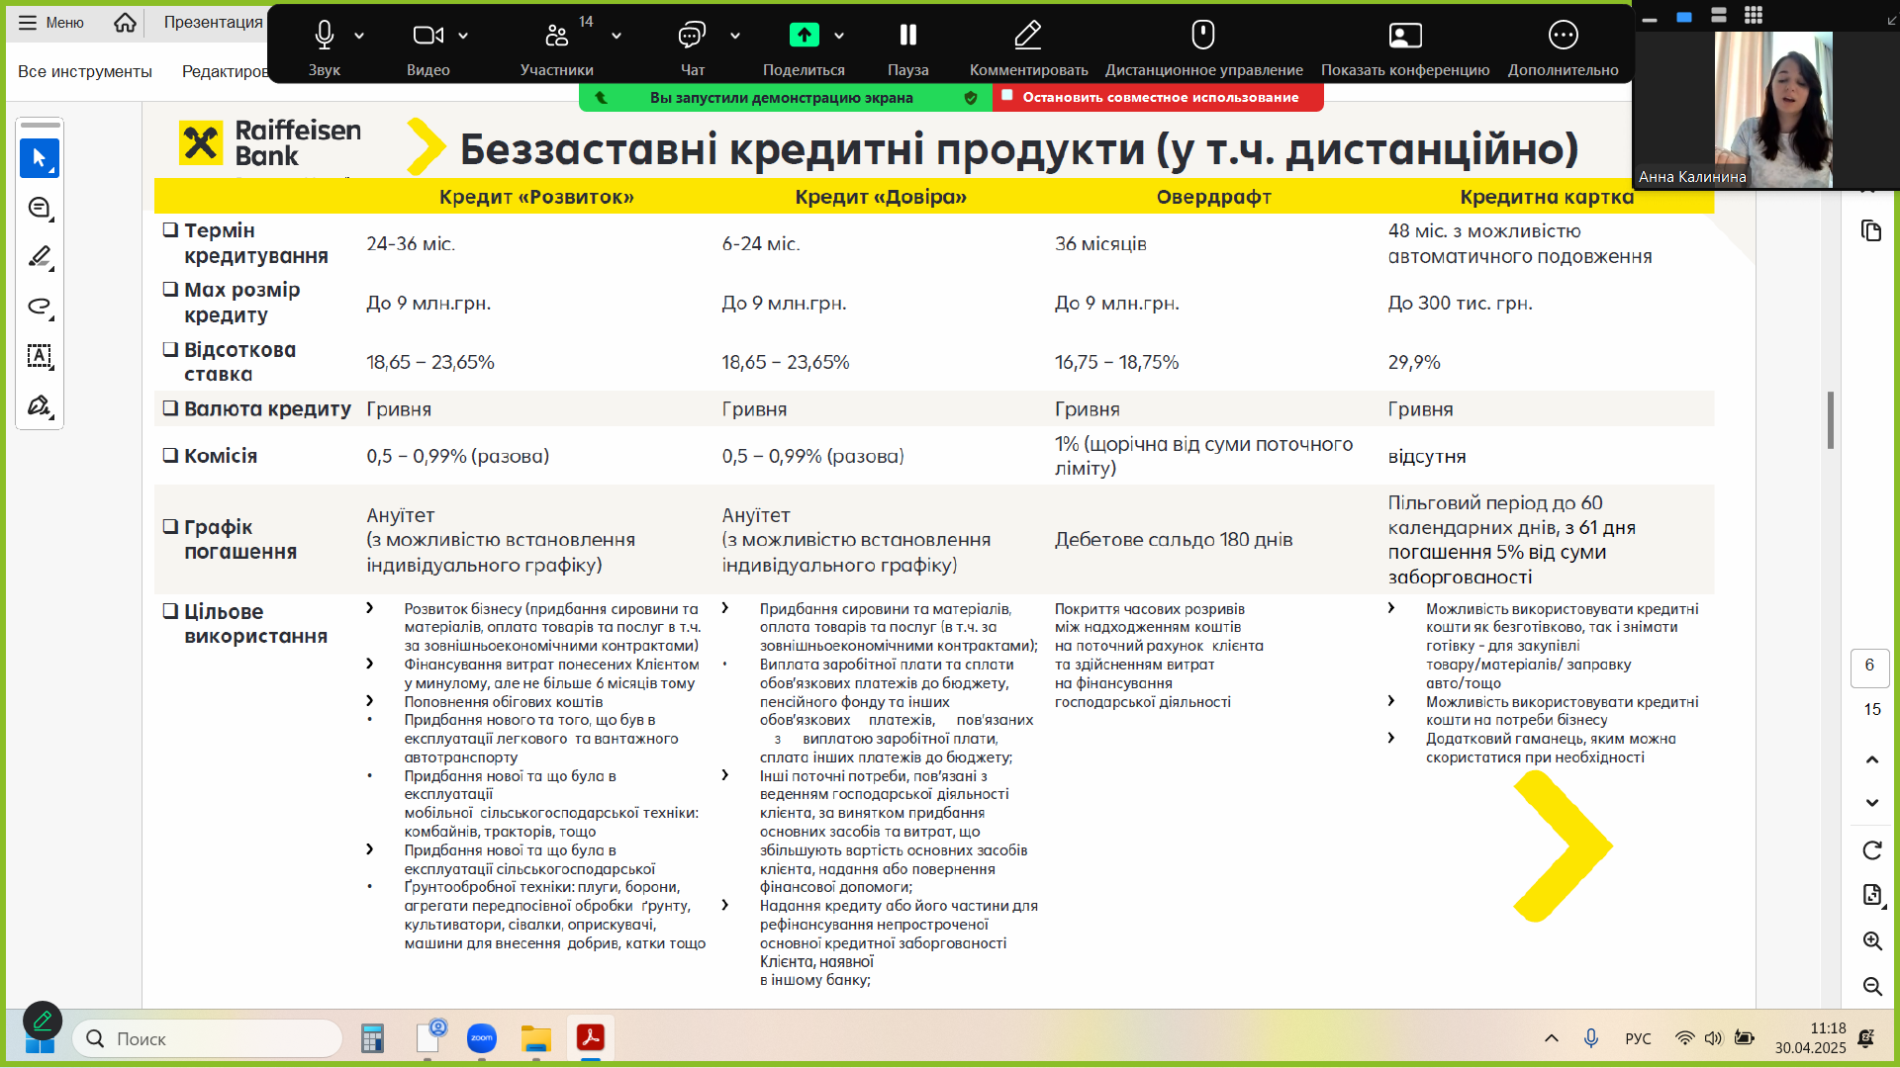Click the Поиск taskbar search field
This screenshot has height=1068, width=1900.
point(208,1038)
